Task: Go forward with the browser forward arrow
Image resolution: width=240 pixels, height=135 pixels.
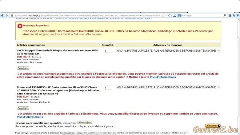Action: 6,15
